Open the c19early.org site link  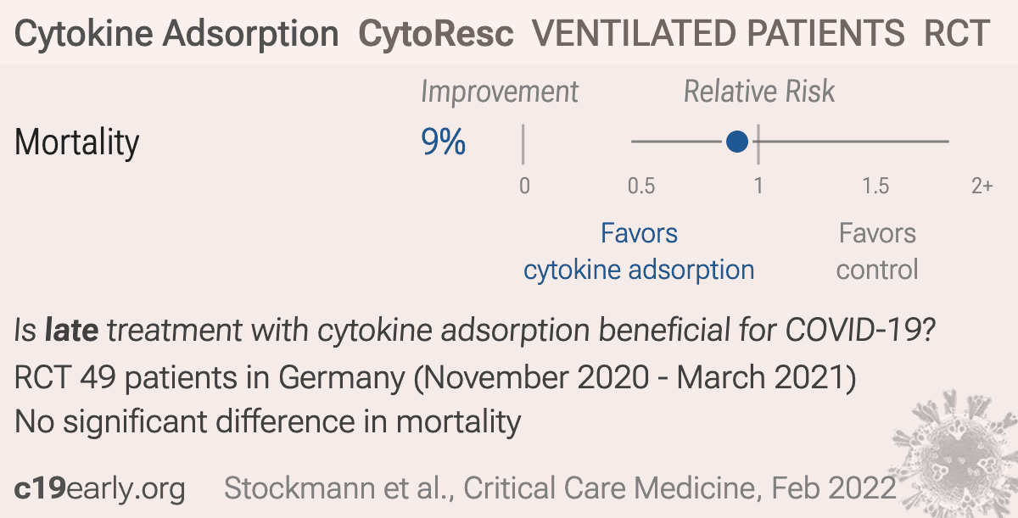pyautogui.click(x=100, y=488)
